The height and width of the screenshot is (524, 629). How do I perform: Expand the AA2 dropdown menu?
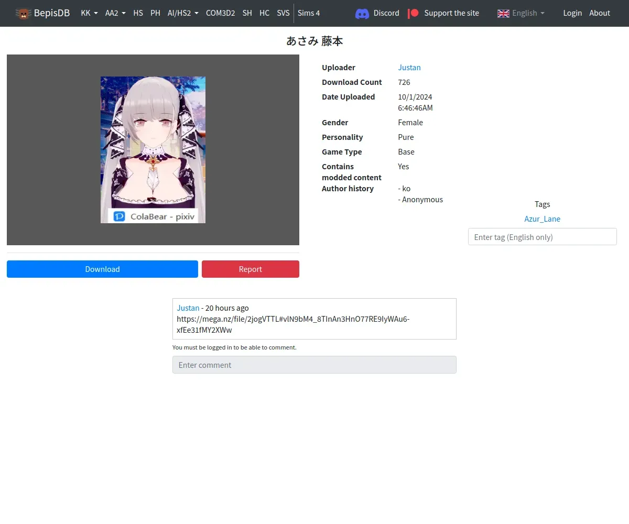coord(115,13)
